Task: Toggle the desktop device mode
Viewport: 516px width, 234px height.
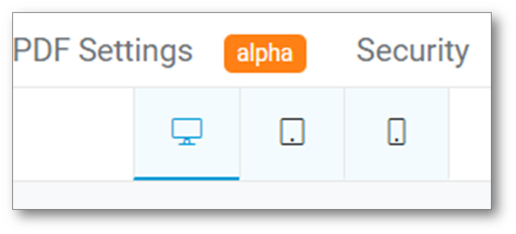Action: [x=187, y=134]
